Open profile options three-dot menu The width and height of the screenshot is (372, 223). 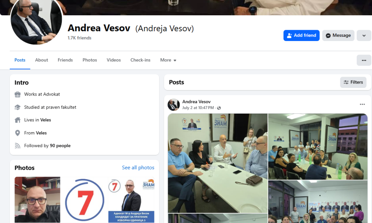(364, 60)
